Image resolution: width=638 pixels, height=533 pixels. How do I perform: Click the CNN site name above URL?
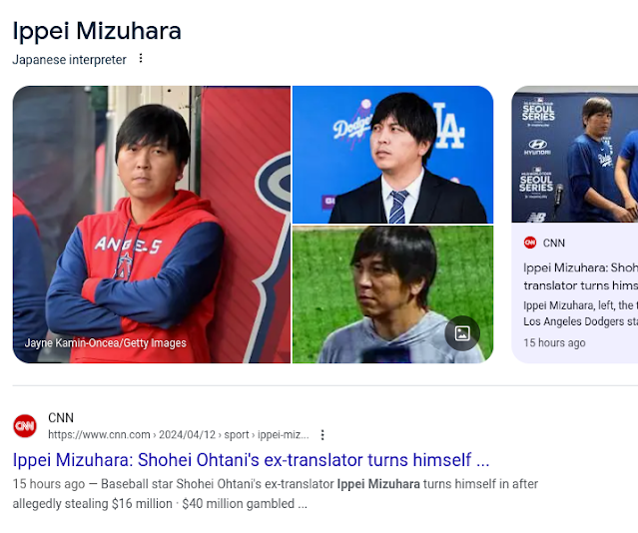[61, 418]
